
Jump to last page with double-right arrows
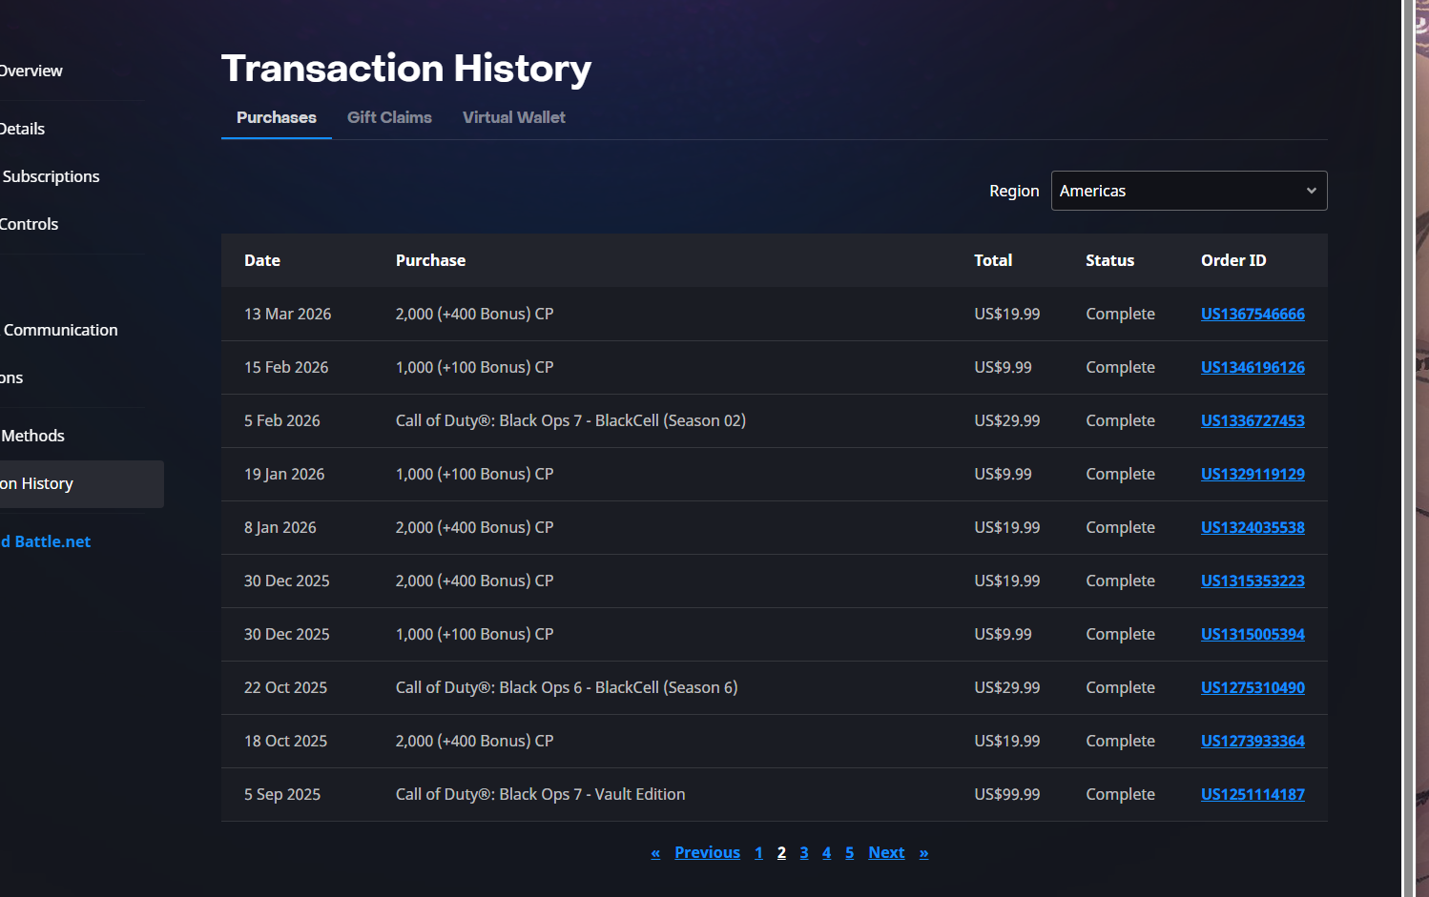923,852
